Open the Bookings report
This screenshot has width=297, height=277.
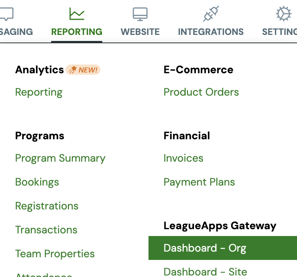(37, 182)
